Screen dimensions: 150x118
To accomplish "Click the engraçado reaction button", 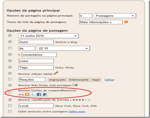I will pos(57,80).
